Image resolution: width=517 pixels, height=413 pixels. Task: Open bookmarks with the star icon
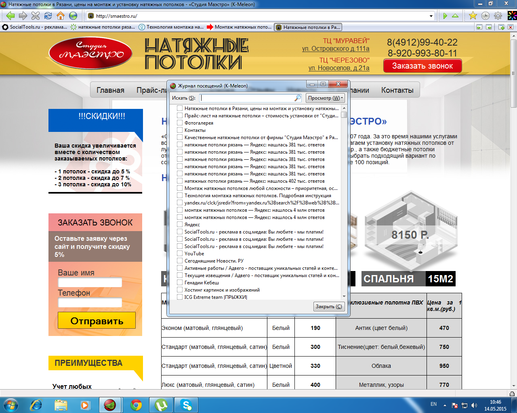click(473, 16)
